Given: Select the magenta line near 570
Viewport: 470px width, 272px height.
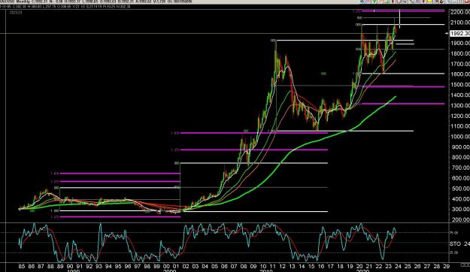Looking at the screenshot, I should pos(120,182).
